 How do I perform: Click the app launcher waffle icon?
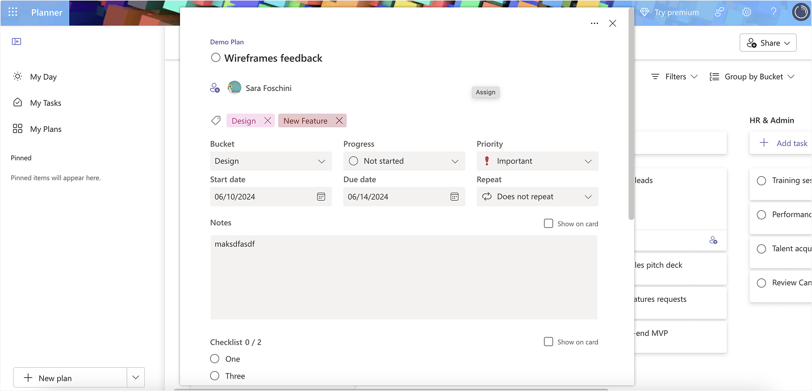coord(12,12)
